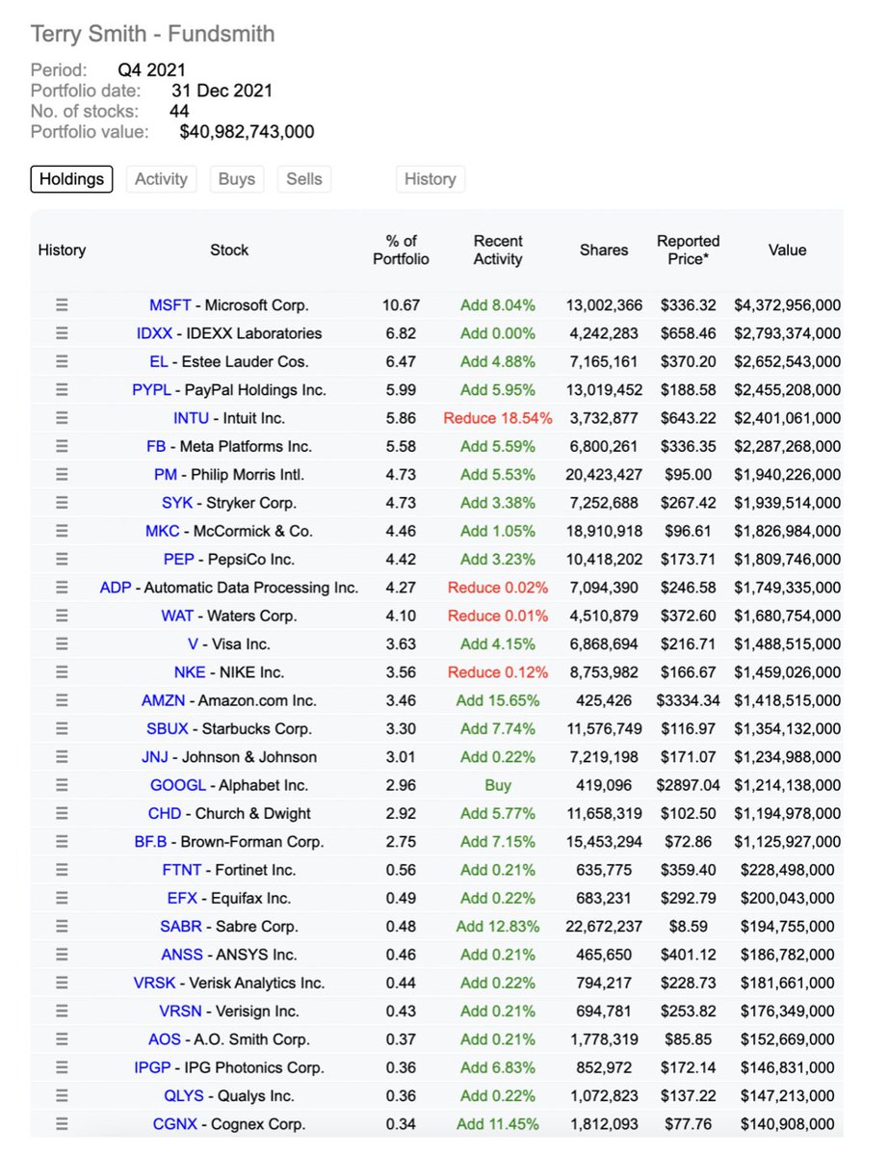888x1156 pixels.
Task: Open the IDXX ticker link
Action: click(x=157, y=333)
